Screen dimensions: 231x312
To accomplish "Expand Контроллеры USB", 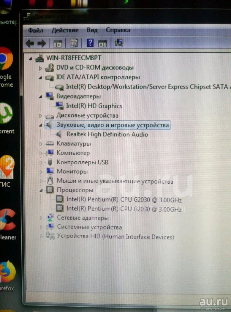I will click(x=41, y=162).
